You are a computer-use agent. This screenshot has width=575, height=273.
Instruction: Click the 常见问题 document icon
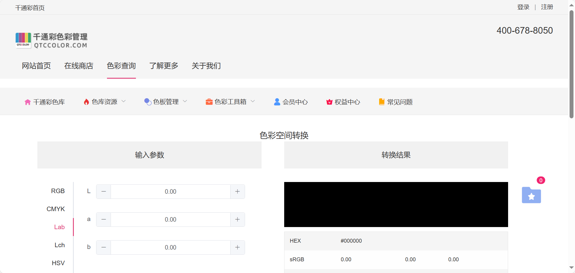(382, 102)
